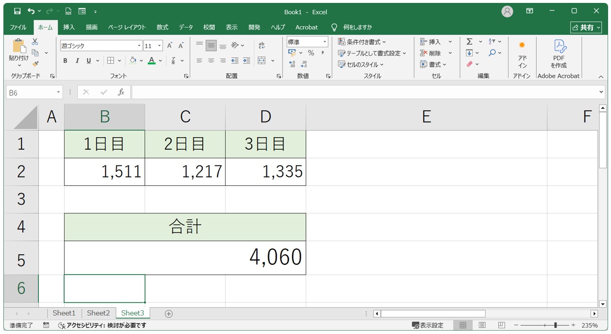The height and width of the screenshot is (334, 611).
Task: Open the font name dropdown 游ゴシック
Action: pyautogui.click(x=140, y=46)
